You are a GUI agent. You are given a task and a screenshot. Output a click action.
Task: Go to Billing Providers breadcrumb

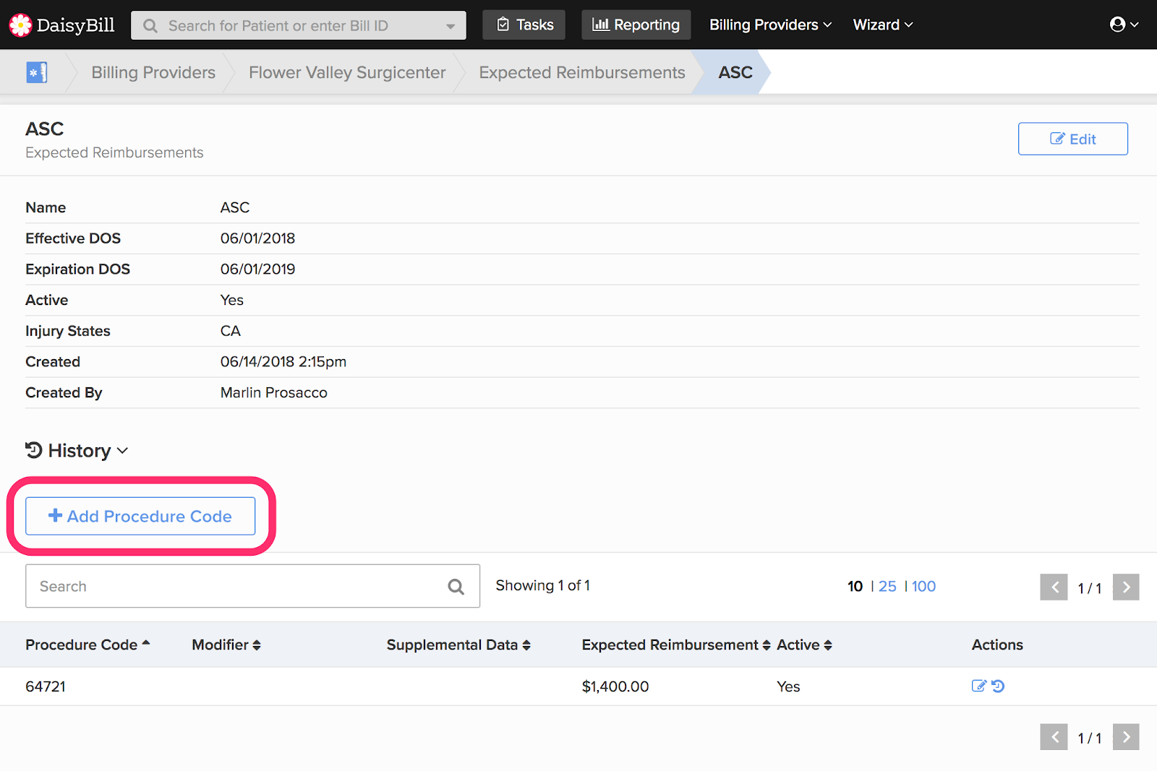coord(153,72)
